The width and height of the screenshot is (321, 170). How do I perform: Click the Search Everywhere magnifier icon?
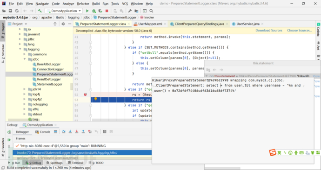click(x=151, y=11)
